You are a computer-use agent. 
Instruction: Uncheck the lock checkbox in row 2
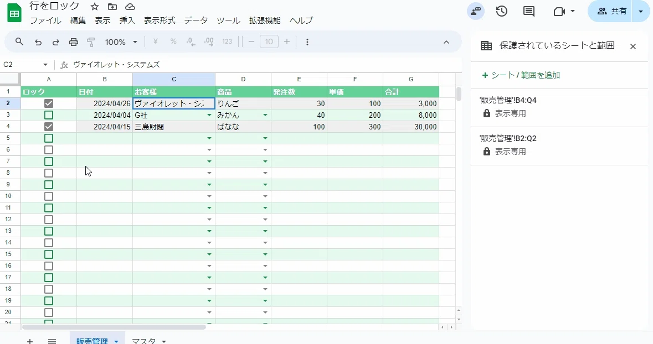point(49,103)
